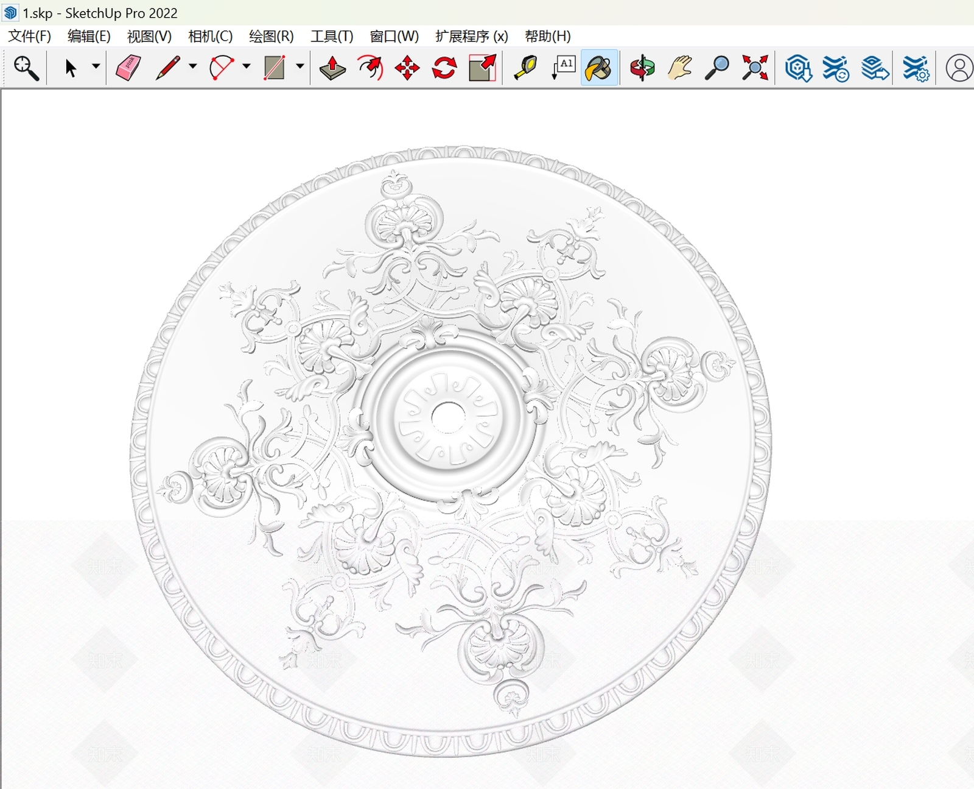Screen dimensions: 974x789
Task: Choose the Move tool
Action: point(407,68)
